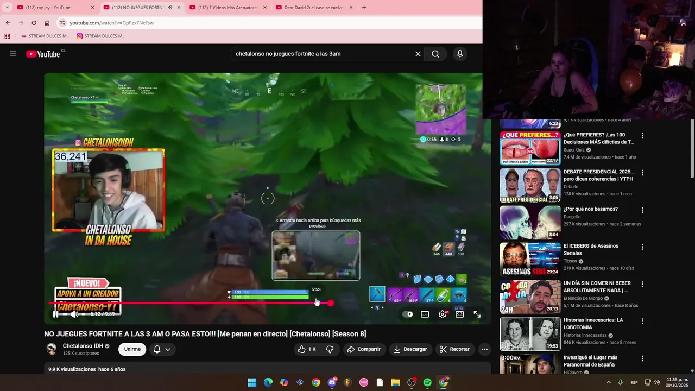The width and height of the screenshot is (695, 391).
Task: Mute the video volume
Action: 74,314
